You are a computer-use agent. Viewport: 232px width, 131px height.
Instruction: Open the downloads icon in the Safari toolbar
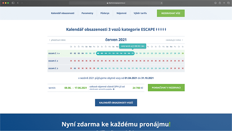215,3
